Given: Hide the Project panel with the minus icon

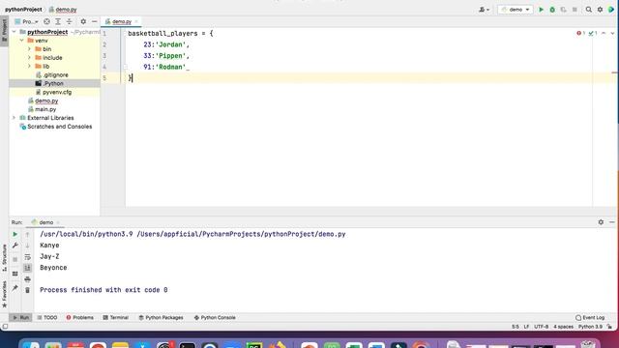Looking at the screenshot, I should click(x=95, y=21).
